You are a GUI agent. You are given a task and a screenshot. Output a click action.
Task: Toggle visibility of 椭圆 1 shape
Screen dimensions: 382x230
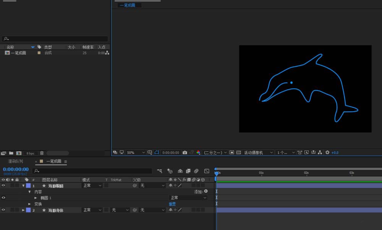(x=3, y=198)
